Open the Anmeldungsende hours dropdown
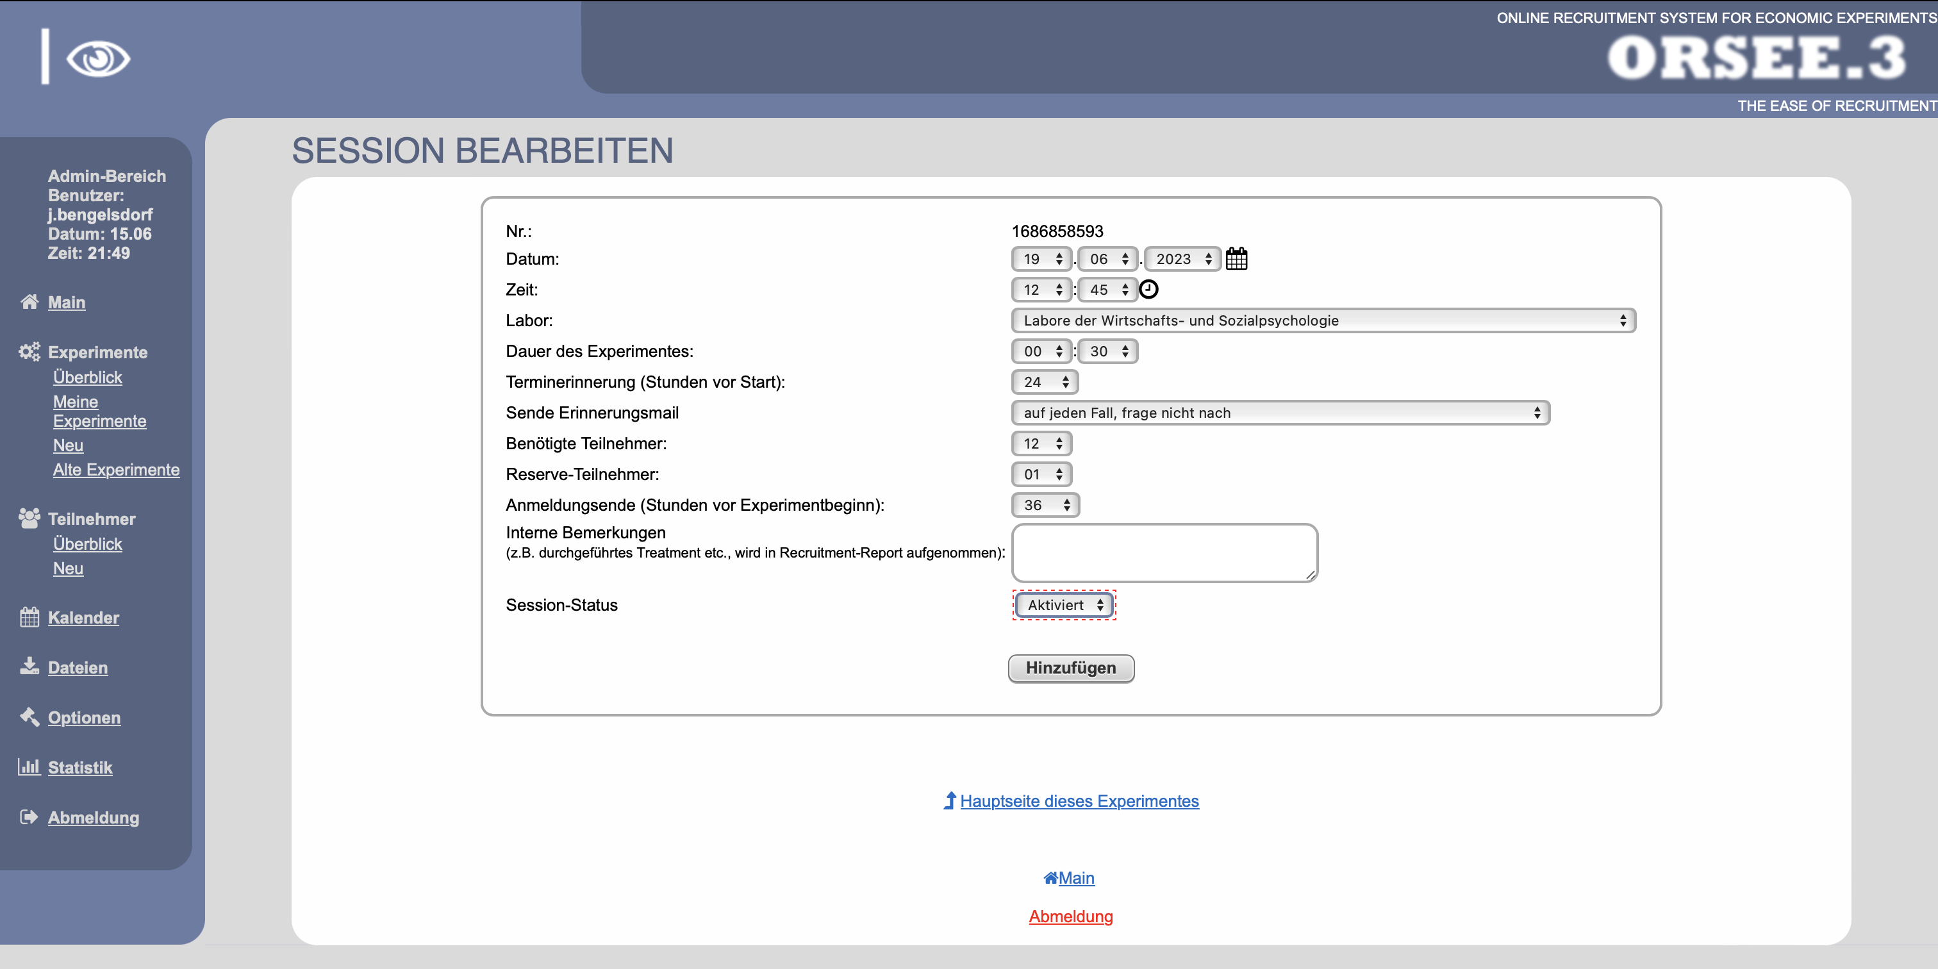This screenshot has height=969, width=1938. pyautogui.click(x=1045, y=505)
